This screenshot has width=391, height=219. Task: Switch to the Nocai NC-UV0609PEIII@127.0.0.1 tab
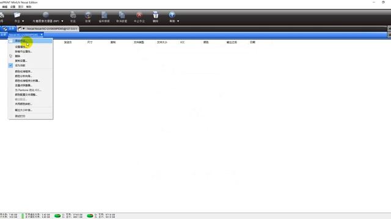(52, 29)
